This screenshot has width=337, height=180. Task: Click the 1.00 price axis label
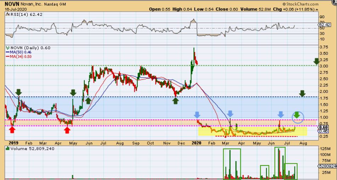324,117
